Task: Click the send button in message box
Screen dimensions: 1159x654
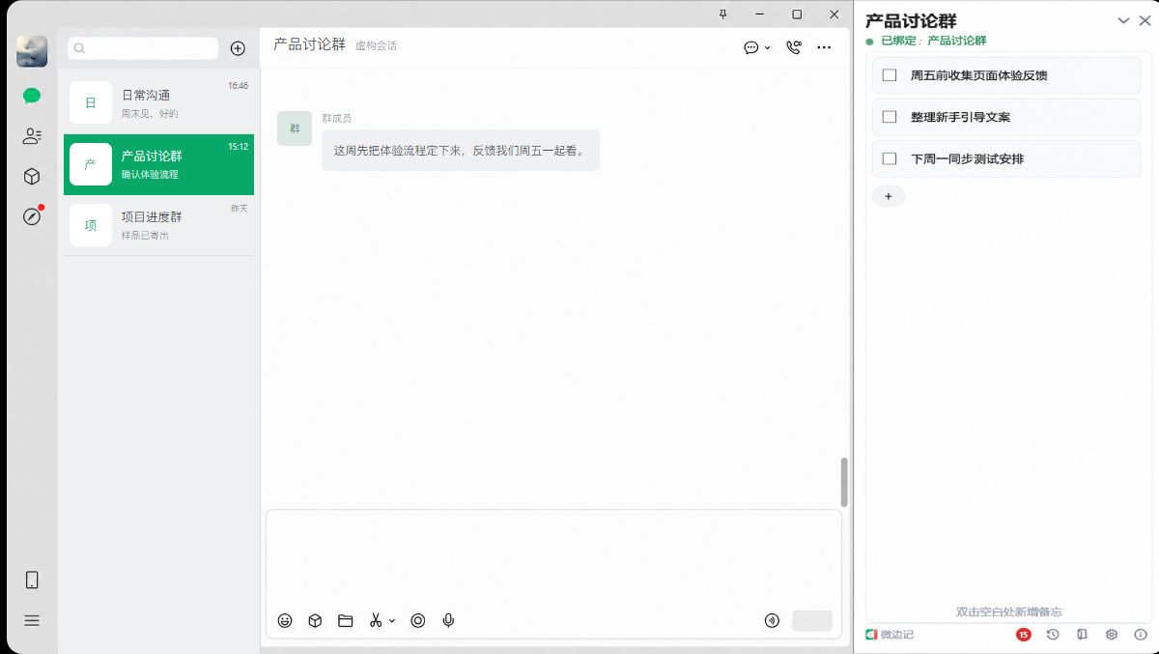Action: (x=812, y=621)
